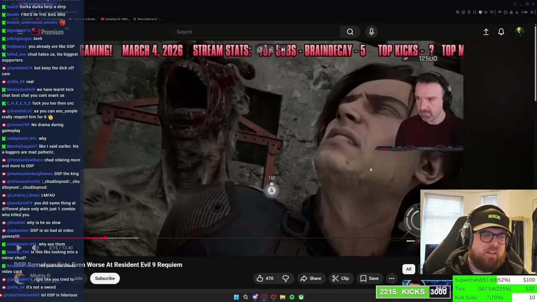Open the YouTube upload/create icon
The width and height of the screenshot is (537, 302).
coord(486,32)
